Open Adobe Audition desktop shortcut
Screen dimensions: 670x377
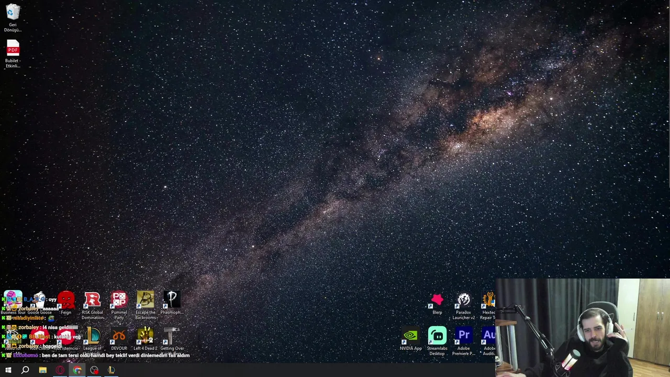point(489,341)
